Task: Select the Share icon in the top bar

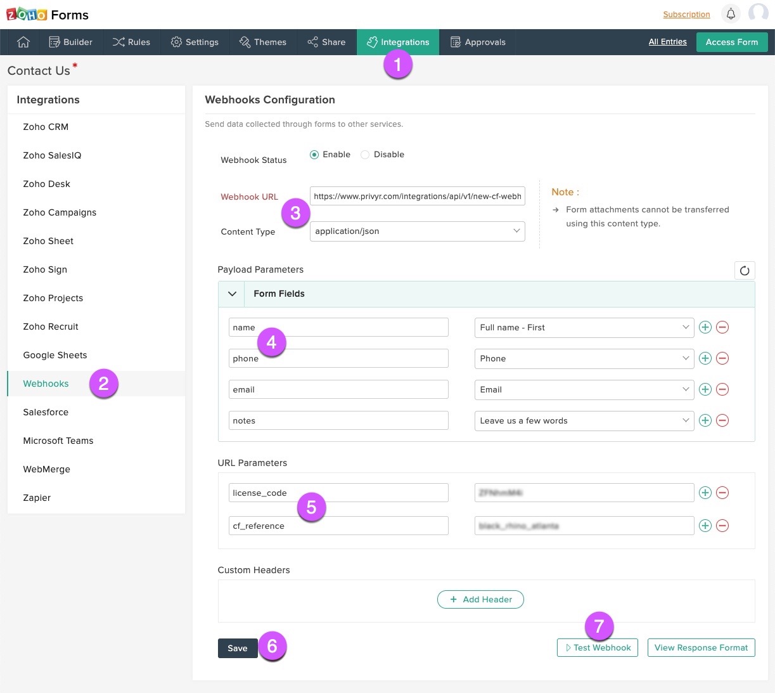Action: [x=311, y=42]
